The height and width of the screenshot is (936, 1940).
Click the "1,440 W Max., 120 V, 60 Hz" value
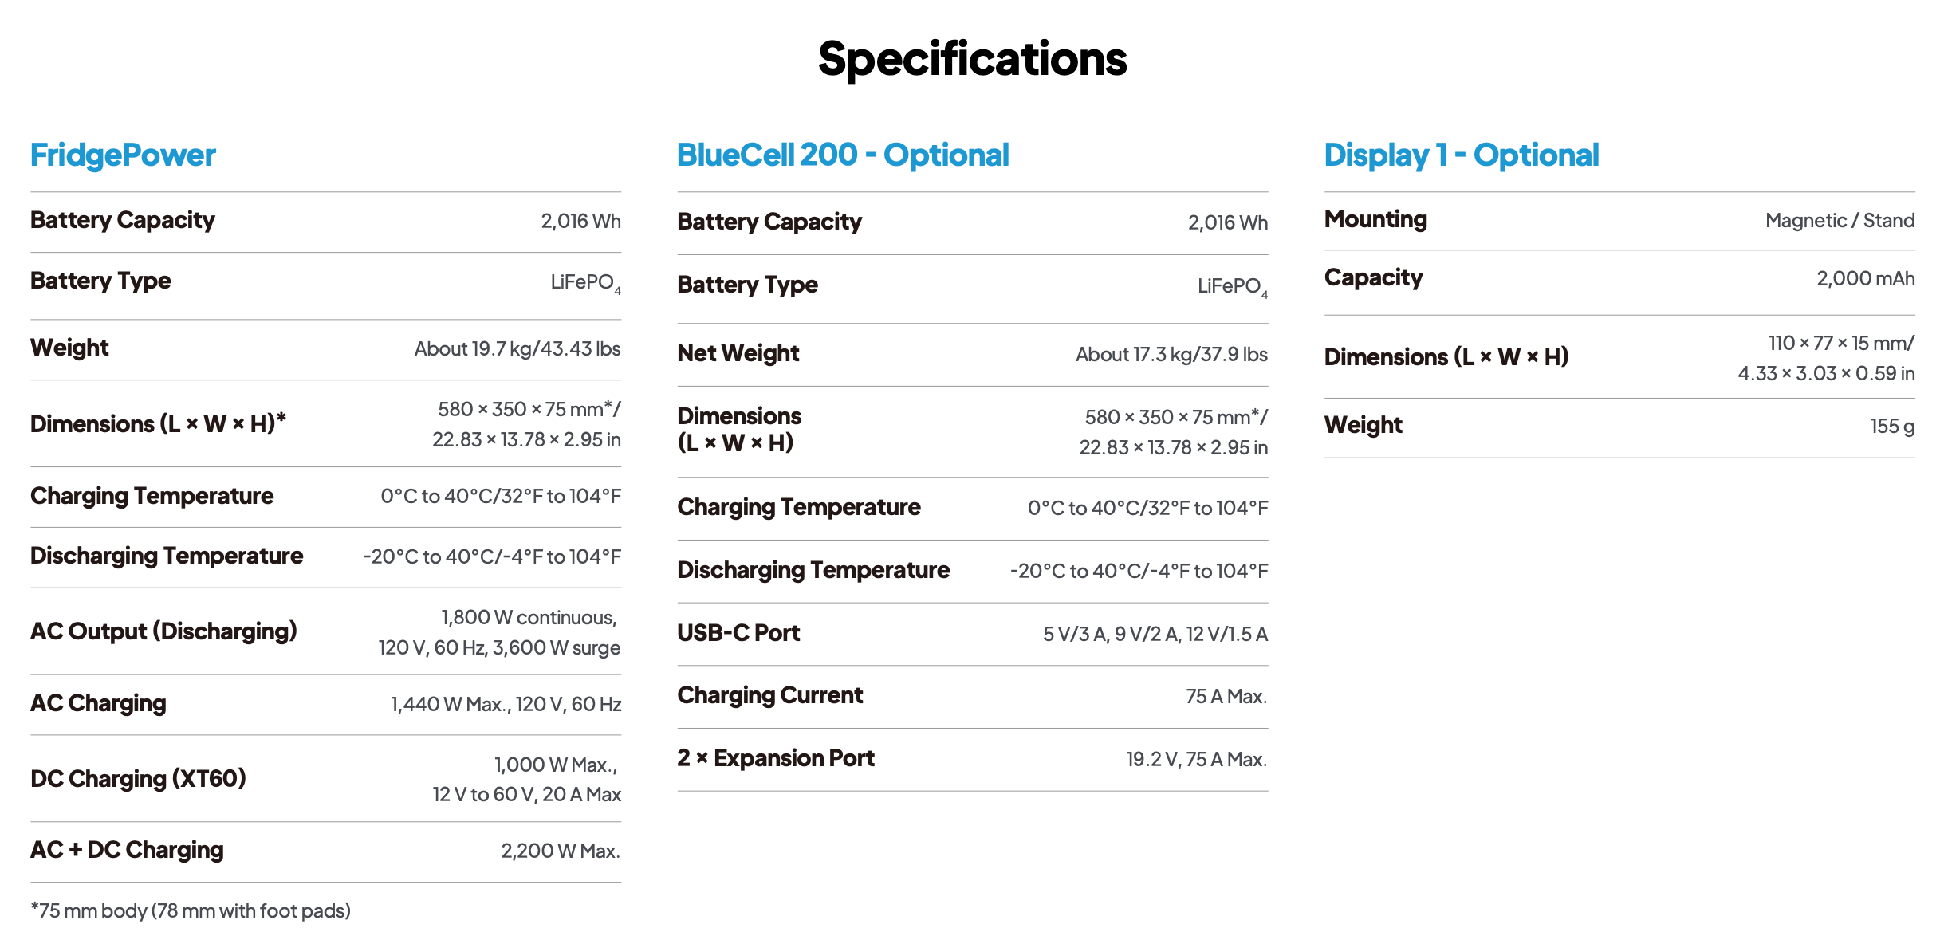click(506, 704)
